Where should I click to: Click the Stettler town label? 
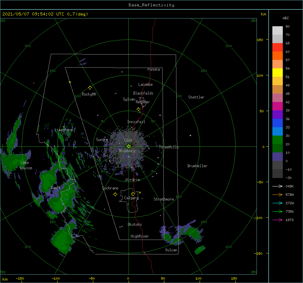pyautogui.click(x=196, y=97)
